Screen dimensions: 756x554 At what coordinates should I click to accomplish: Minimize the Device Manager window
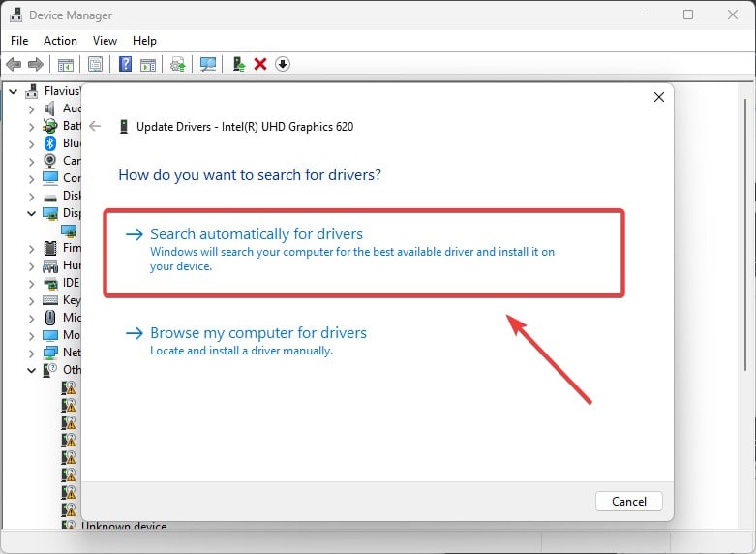pyautogui.click(x=644, y=15)
